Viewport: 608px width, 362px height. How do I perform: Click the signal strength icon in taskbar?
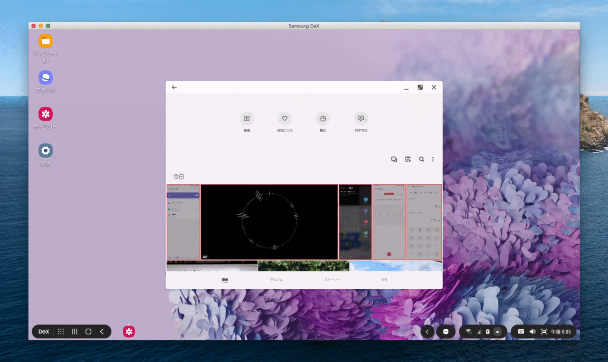point(478,332)
